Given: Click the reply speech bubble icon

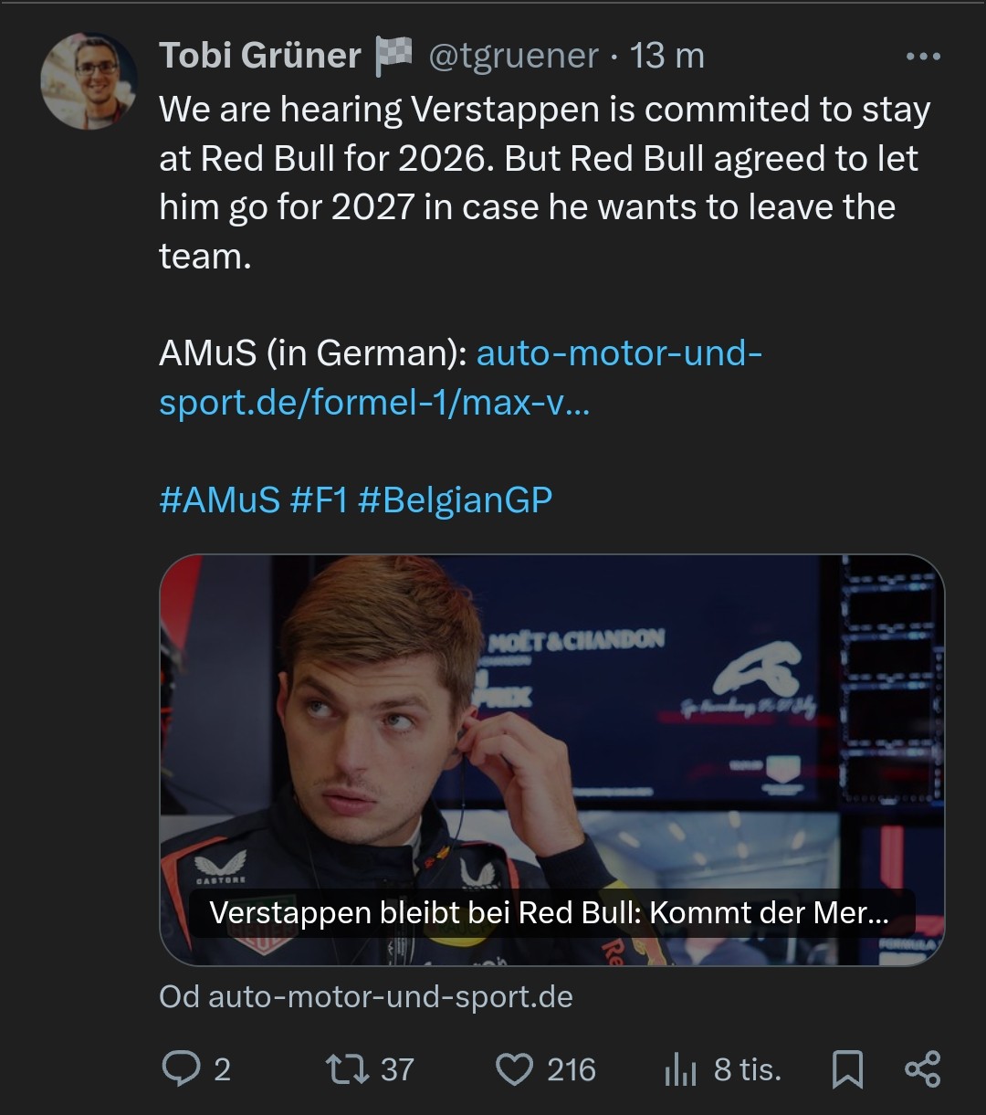Looking at the screenshot, I should coord(180,1068).
